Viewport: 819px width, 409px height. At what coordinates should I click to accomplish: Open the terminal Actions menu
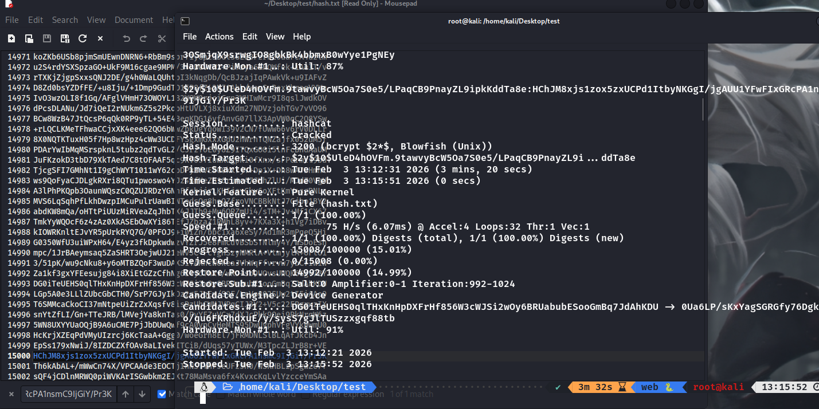(219, 37)
